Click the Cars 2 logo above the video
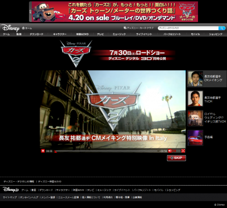This screenshot has height=208, width=227. [76, 54]
